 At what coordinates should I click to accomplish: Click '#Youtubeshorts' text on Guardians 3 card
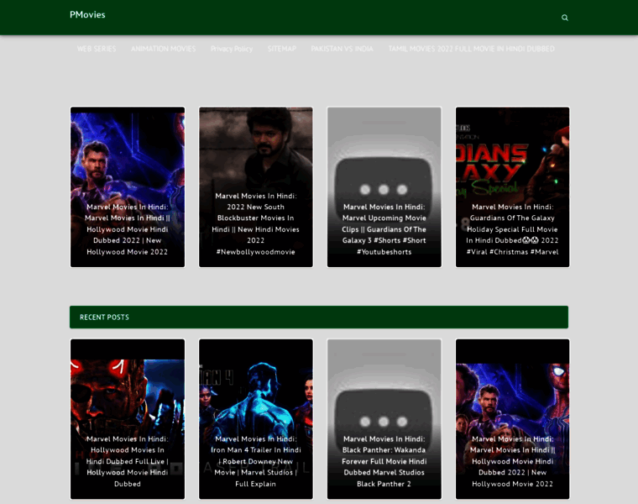click(384, 252)
